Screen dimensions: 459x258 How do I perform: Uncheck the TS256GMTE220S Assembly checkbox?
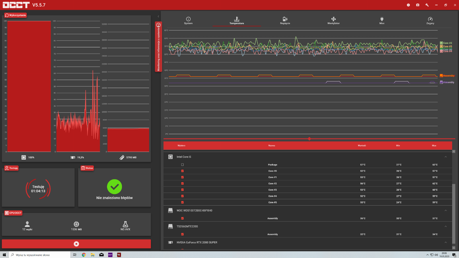coord(182,234)
